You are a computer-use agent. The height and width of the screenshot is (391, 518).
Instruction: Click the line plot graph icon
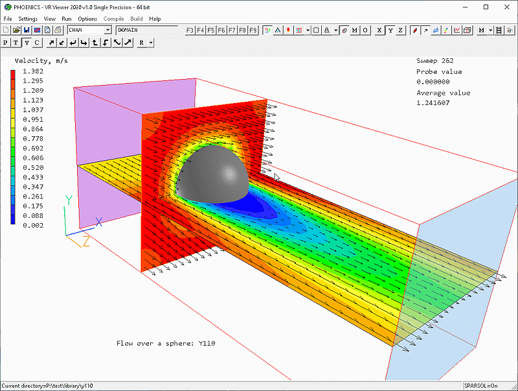(x=457, y=30)
